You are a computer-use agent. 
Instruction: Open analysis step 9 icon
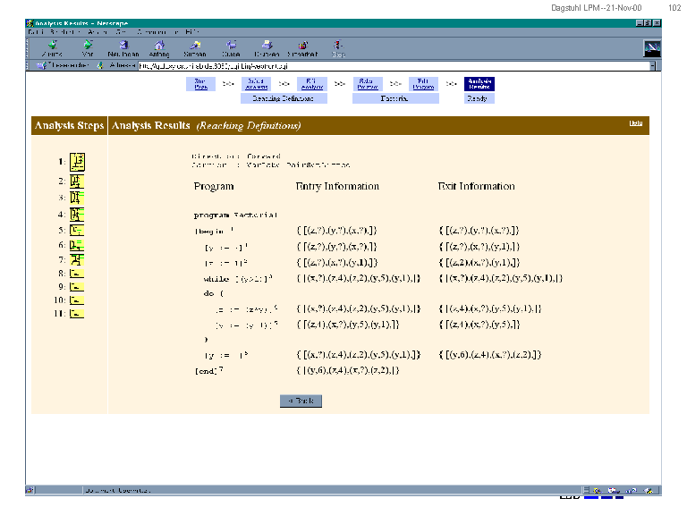[x=78, y=287]
